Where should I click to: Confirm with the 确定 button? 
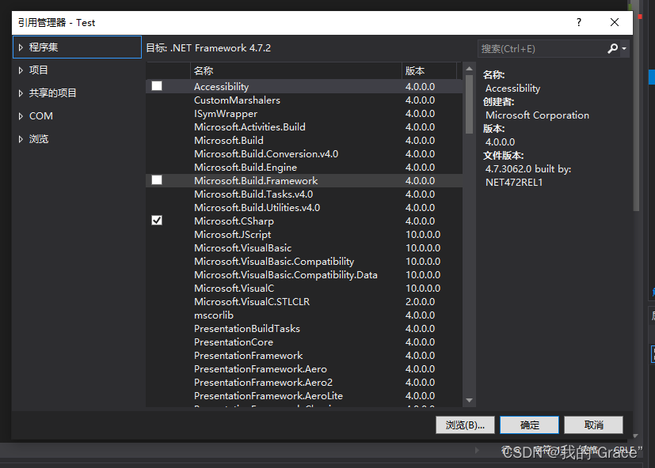pyautogui.click(x=529, y=425)
